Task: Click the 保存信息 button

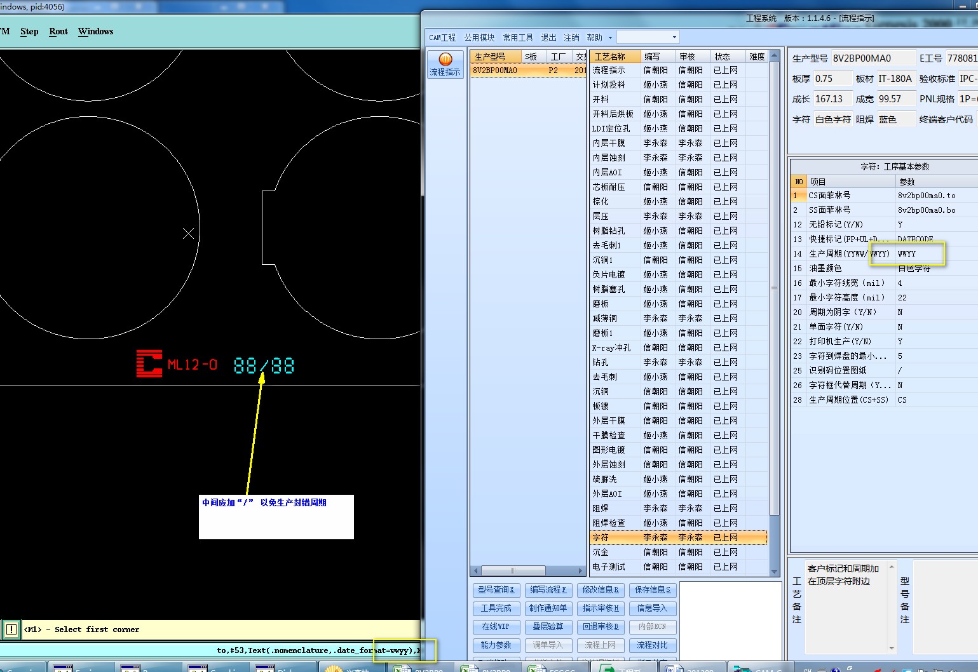Action: (652, 590)
